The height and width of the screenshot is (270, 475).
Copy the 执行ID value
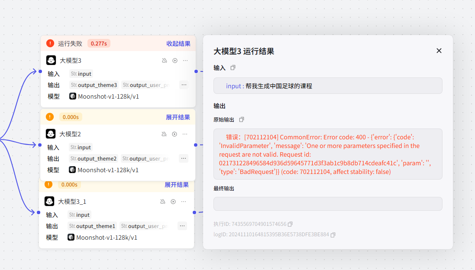click(290, 224)
